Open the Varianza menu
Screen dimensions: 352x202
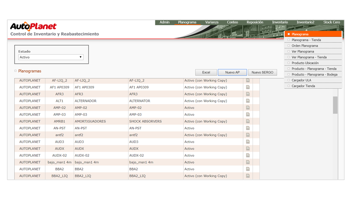pyautogui.click(x=212, y=22)
